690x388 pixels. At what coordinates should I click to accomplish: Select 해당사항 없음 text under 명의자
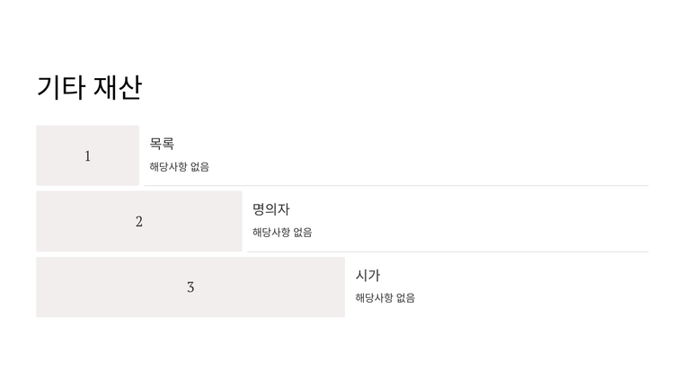[282, 233]
